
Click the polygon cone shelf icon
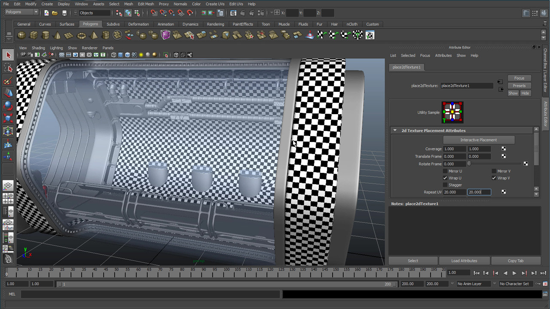click(57, 35)
